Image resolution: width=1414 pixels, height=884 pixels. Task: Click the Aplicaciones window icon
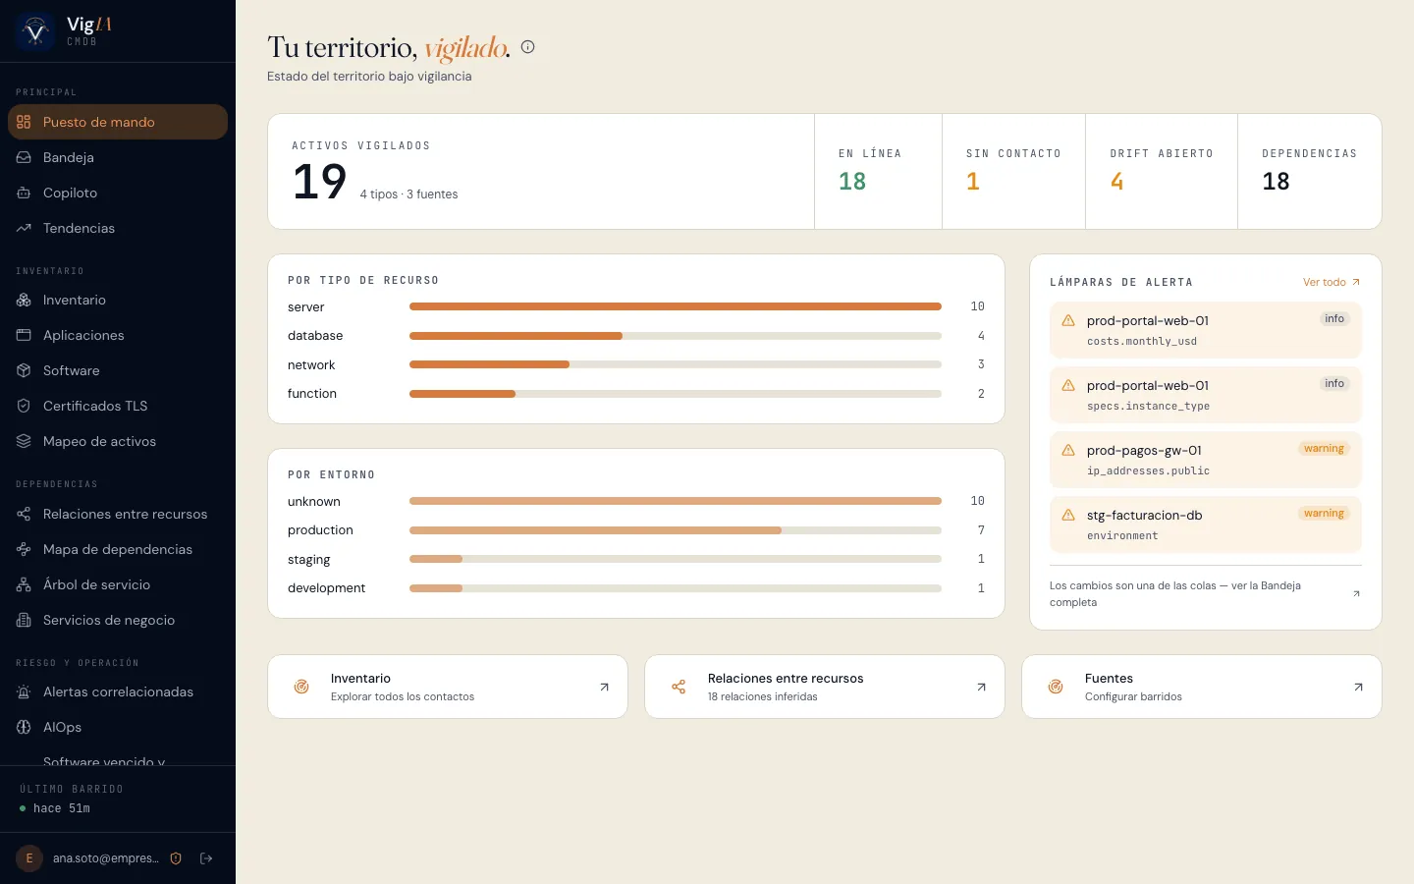[24, 335]
